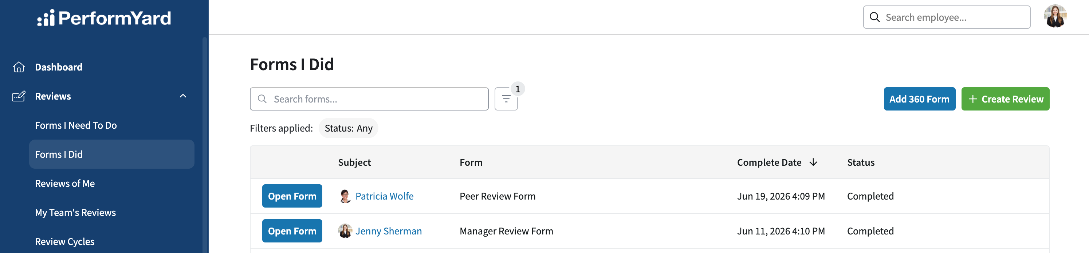
Task: Open Forms I Need To Do
Action: (76, 125)
